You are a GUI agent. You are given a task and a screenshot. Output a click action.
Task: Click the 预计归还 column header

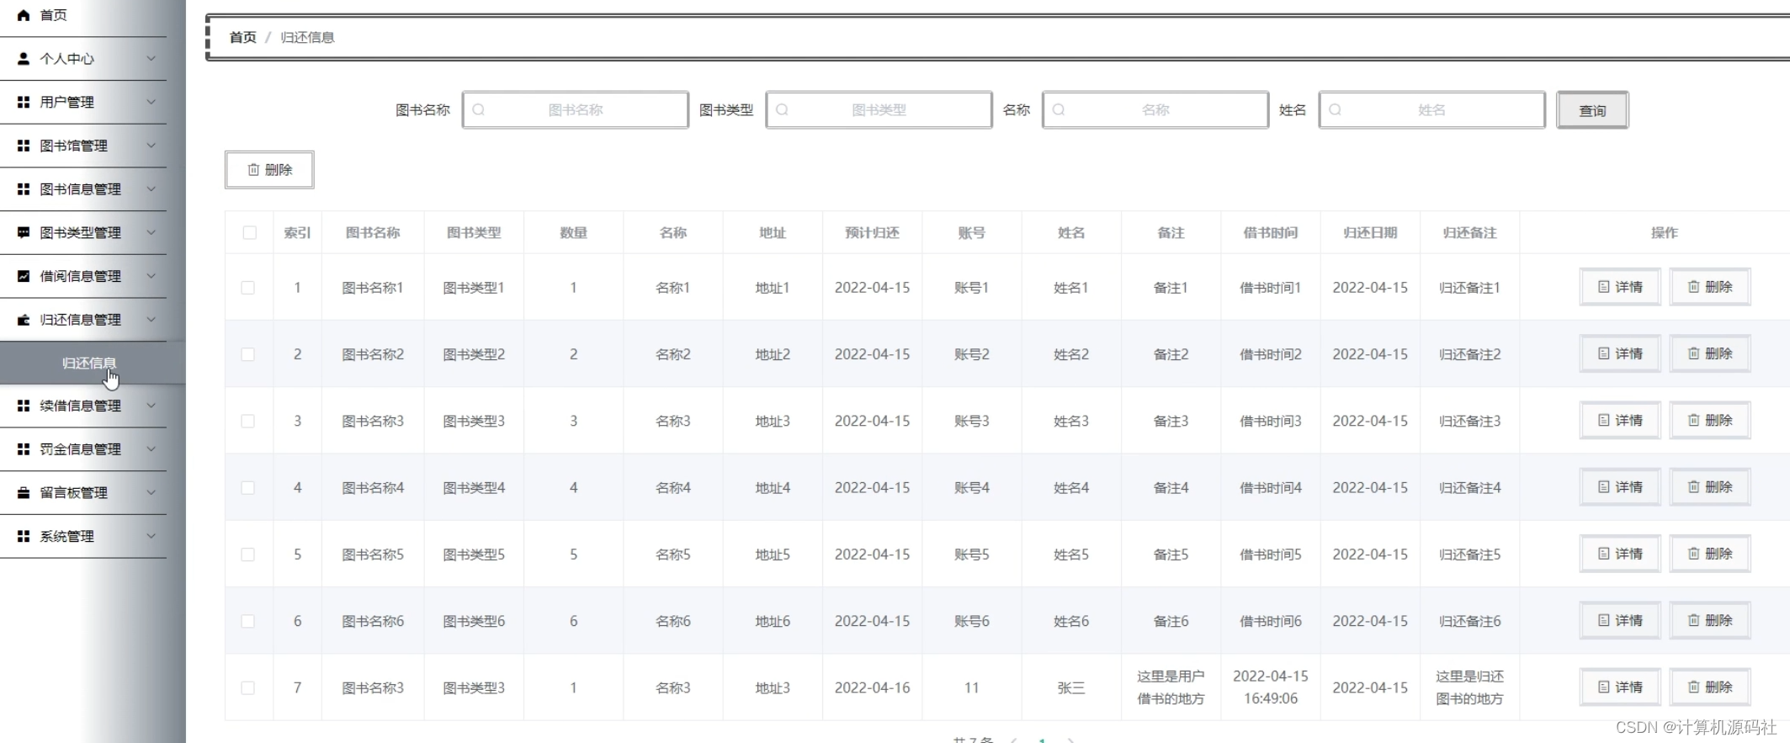[872, 233]
